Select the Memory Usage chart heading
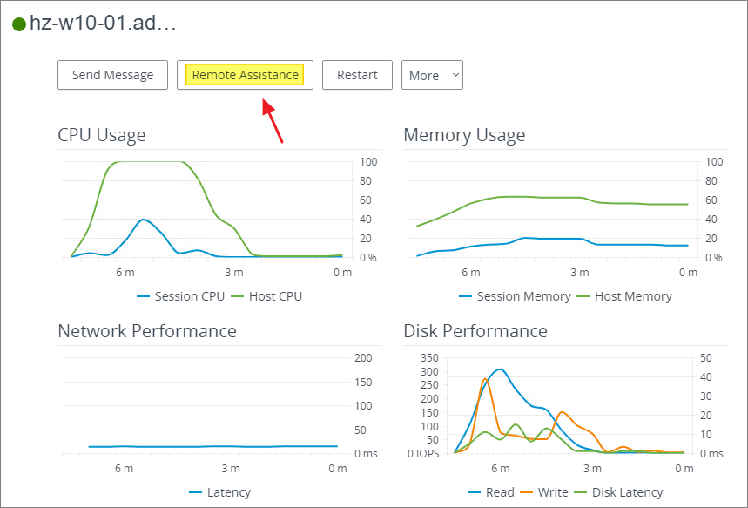This screenshot has width=748, height=508. pyautogui.click(x=464, y=135)
